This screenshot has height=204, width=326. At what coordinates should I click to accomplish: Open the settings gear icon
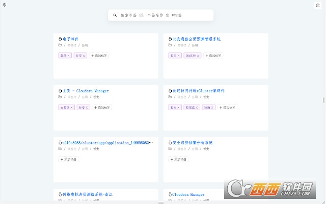coord(5,5)
